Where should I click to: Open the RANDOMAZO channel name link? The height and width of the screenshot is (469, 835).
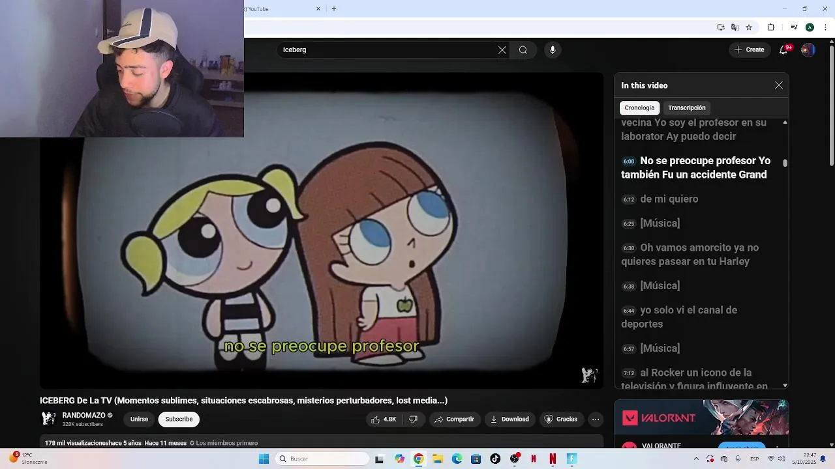point(83,416)
